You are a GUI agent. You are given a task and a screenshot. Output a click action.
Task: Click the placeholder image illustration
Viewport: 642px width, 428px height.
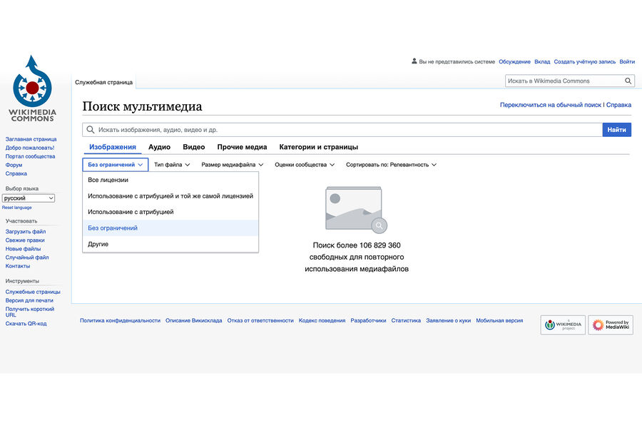pos(356,209)
